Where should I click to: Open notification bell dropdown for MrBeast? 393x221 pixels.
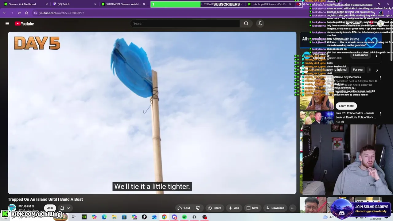point(65,208)
